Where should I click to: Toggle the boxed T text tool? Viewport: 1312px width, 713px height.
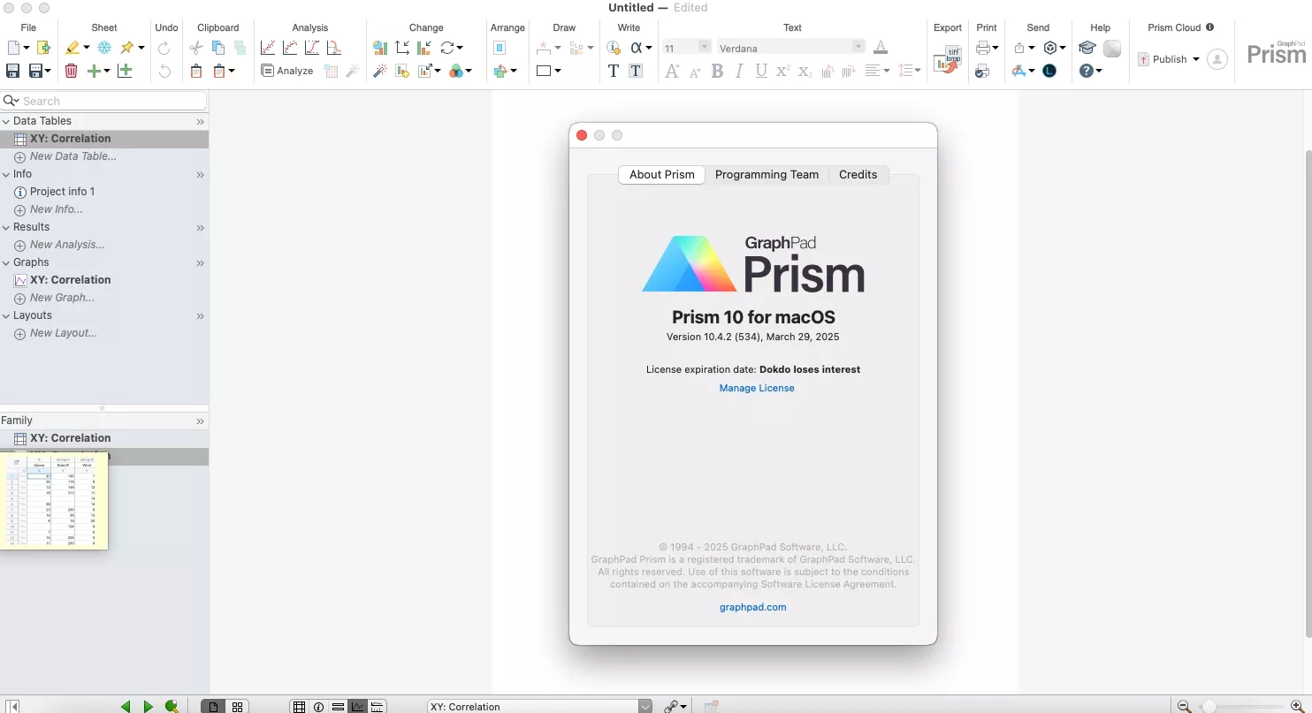(x=635, y=71)
